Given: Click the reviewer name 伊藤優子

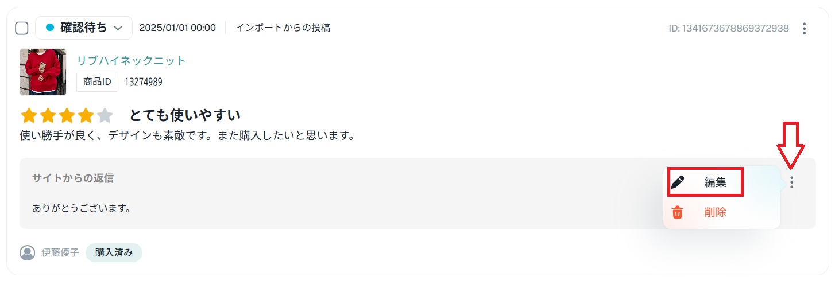Looking at the screenshot, I should (60, 252).
